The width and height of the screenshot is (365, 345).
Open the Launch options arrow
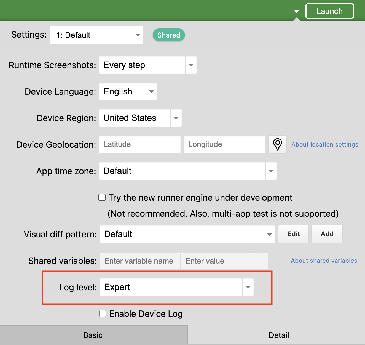pyautogui.click(x=297, y=11)
